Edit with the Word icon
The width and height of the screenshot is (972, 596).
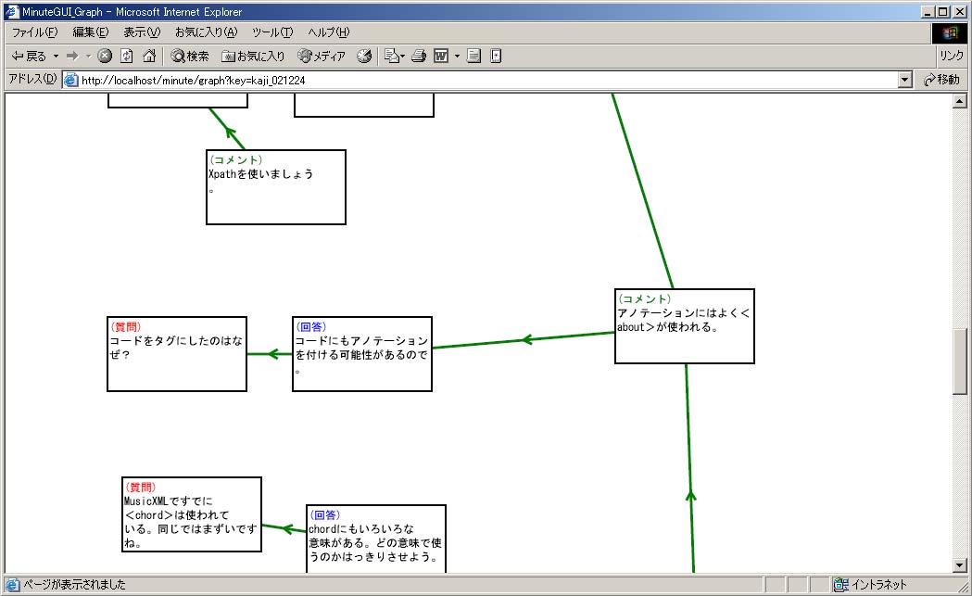[x=441, y=57]
